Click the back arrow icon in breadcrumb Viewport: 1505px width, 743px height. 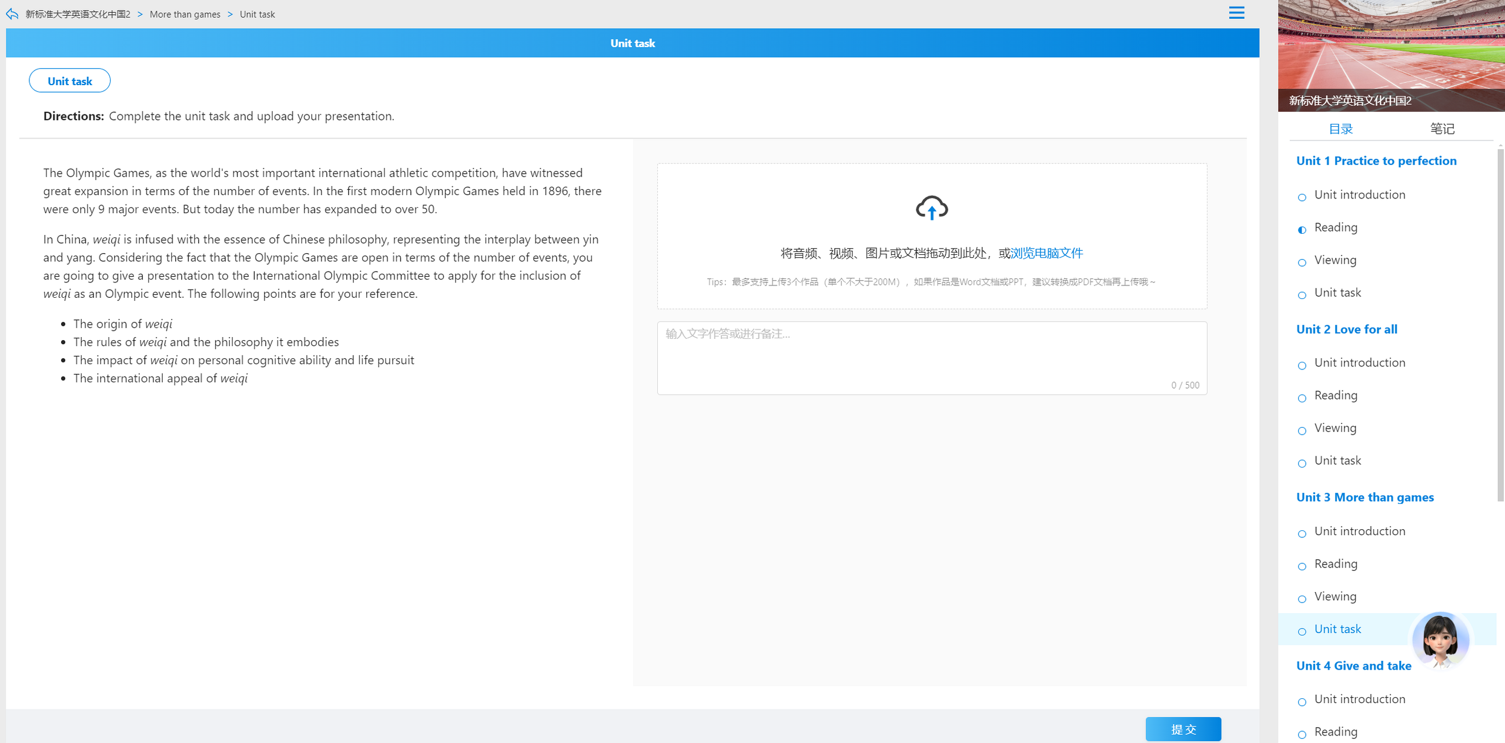point(12,14)
